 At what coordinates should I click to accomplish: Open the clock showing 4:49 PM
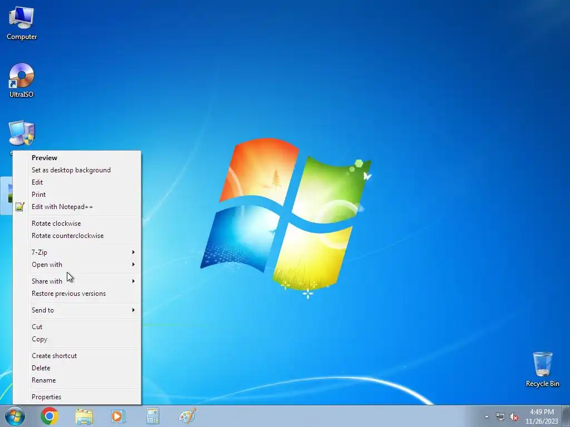542,416
